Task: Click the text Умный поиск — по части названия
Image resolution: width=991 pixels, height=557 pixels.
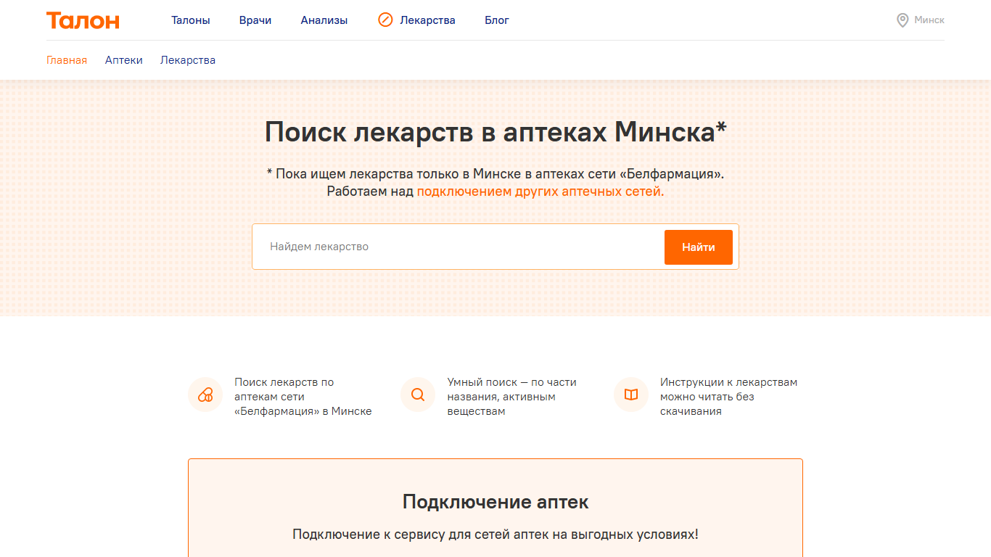Action: [512, 397]
